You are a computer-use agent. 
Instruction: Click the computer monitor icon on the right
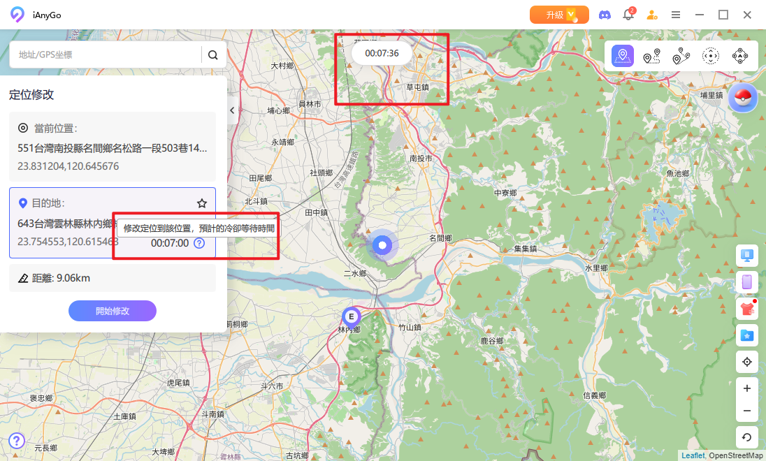click(x=747, y=256)
